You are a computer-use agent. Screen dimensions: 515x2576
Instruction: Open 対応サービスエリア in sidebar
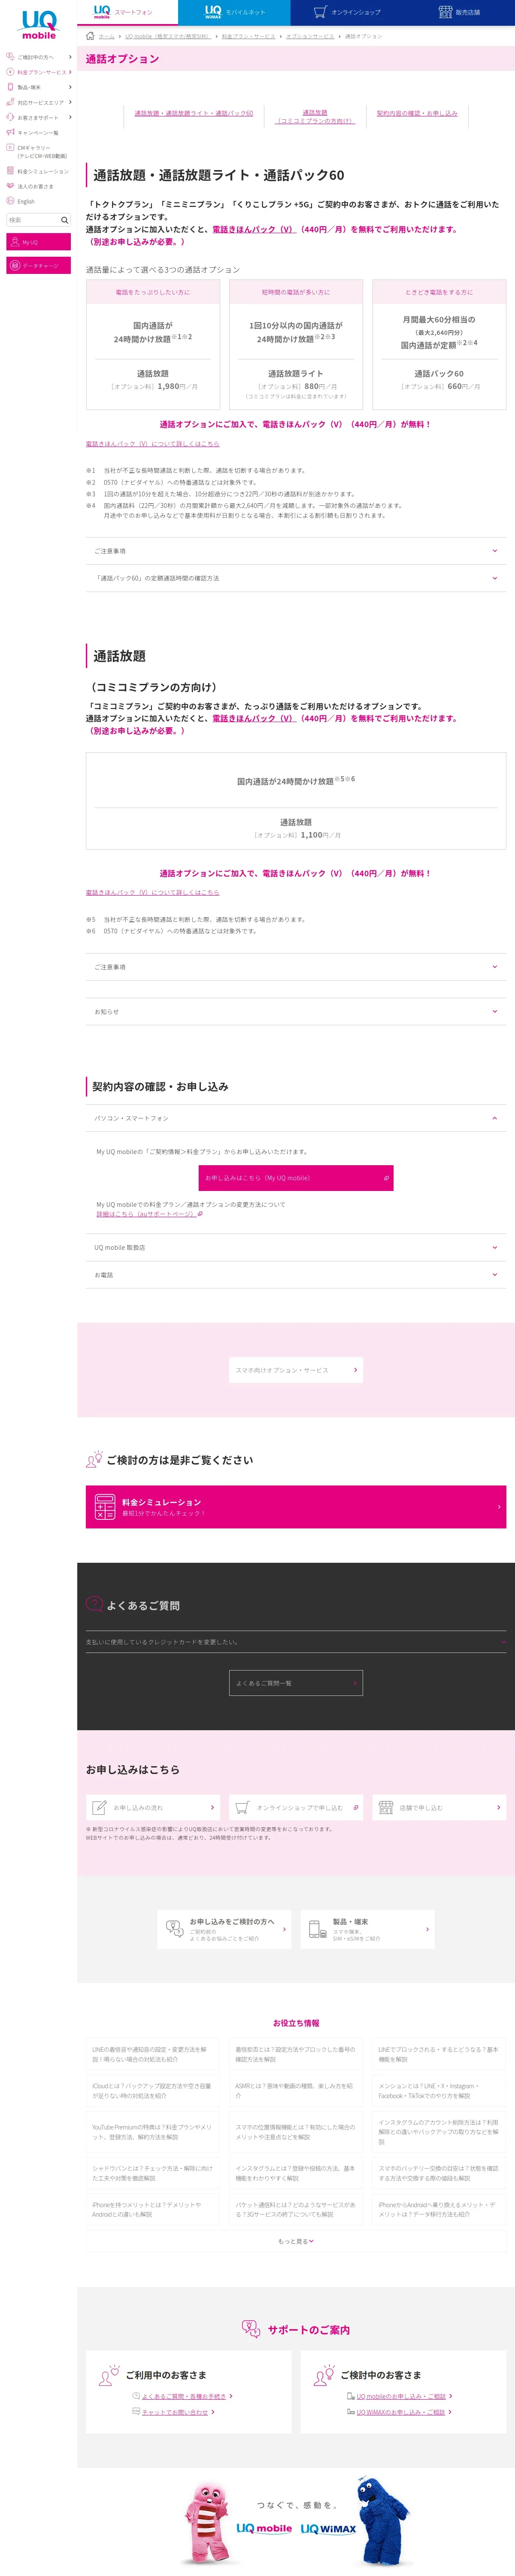tap(39, 102)
